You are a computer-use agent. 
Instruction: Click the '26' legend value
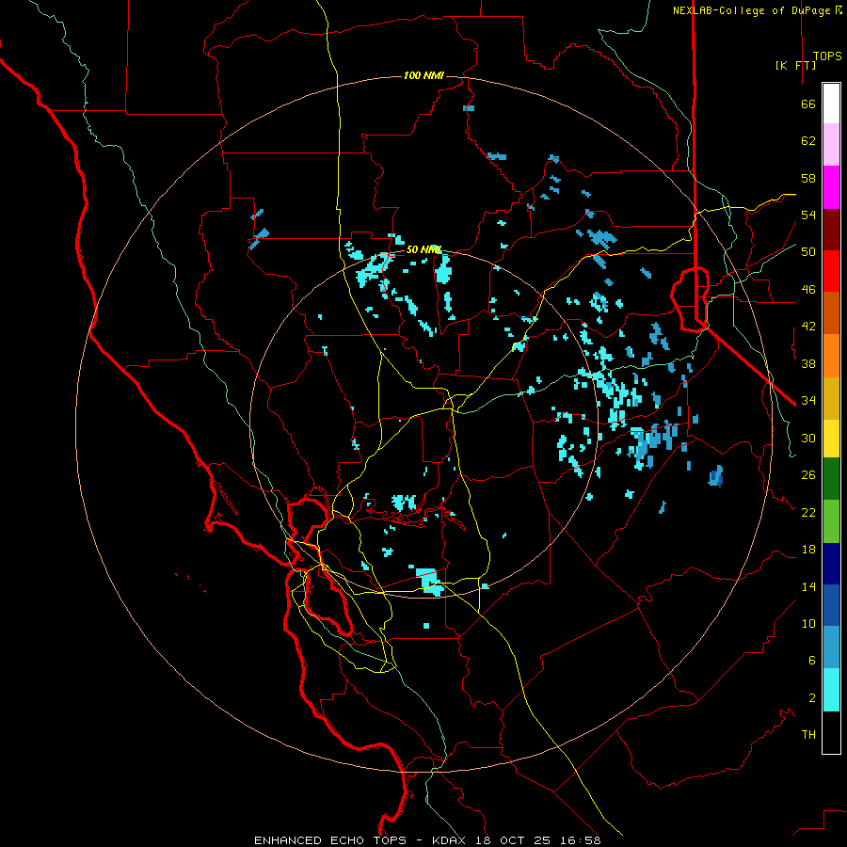[808, 475]
